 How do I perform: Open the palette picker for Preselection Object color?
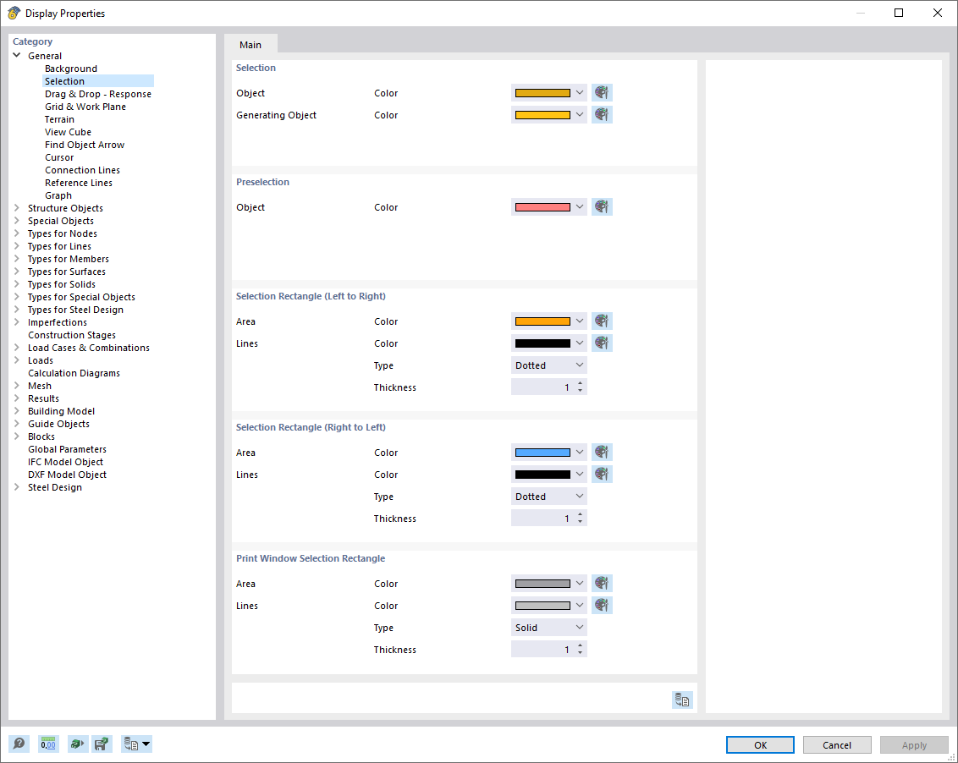[x=602, y=206]
